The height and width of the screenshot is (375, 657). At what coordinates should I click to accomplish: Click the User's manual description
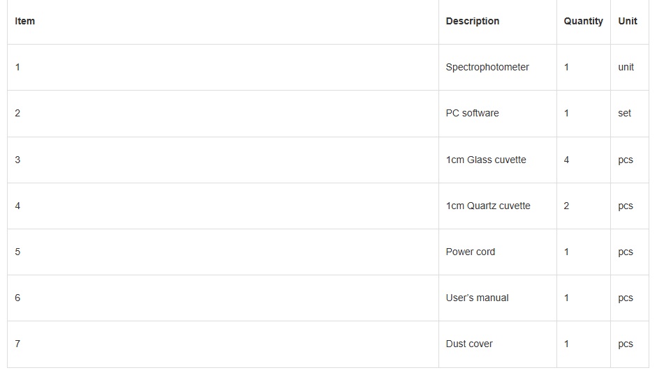(x=477, y=298)
